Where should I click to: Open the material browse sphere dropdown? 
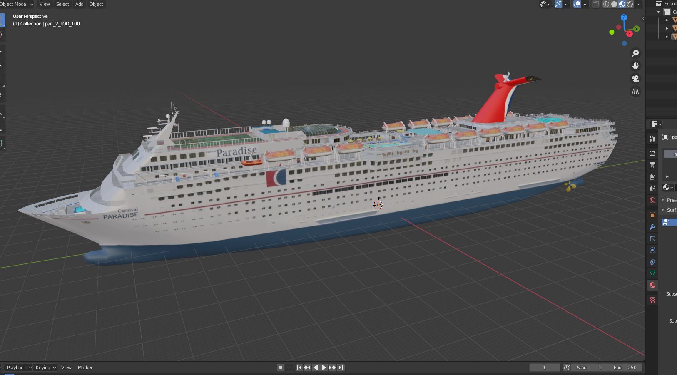668,187
